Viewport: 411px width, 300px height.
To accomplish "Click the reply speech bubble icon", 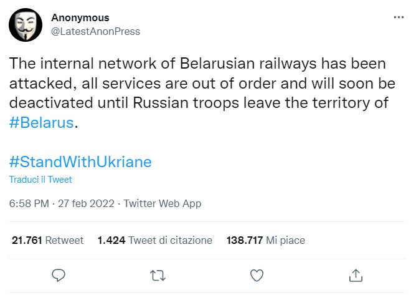I will [x=59, y=274].
